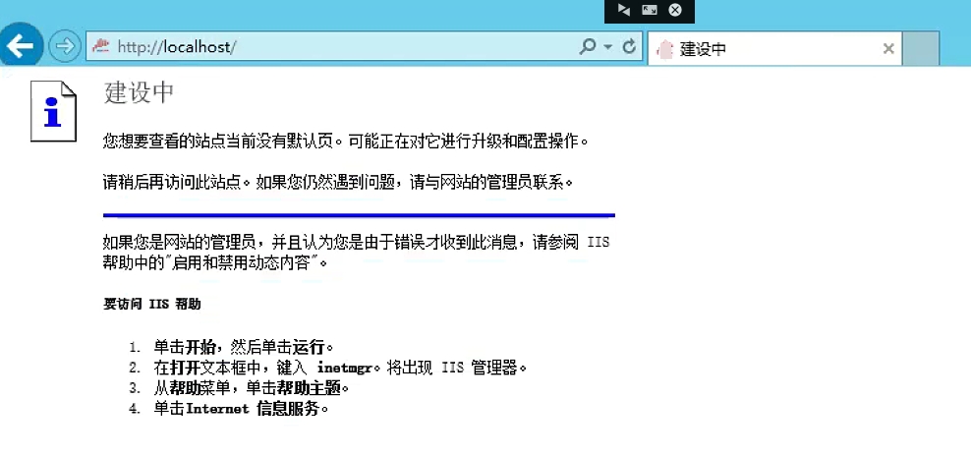Click the search magnifier icon in the address bar

pyautogui.click(x=588, y=46)
